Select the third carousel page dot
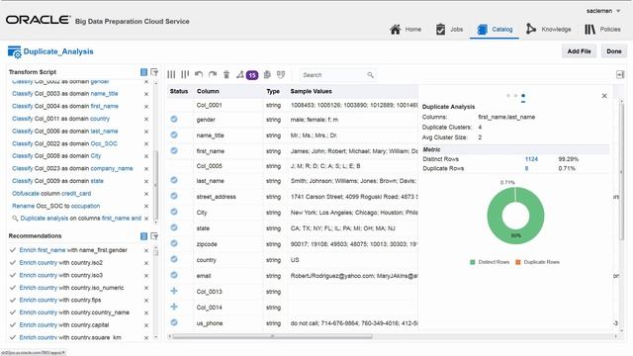 523,96
